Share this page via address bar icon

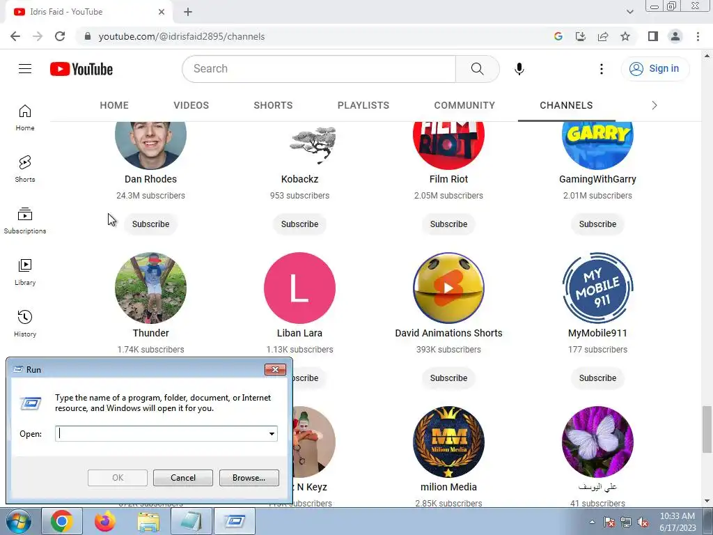click(603, 36)
